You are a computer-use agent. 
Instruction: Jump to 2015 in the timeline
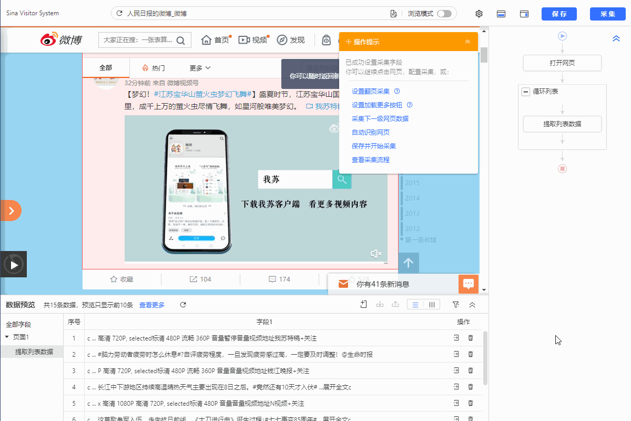pos(413,183)
